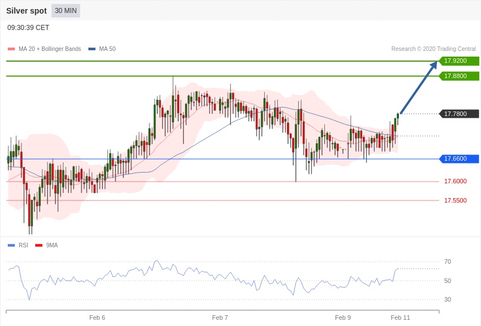481x326 pixels.
Task: Select the Feb 11 date marker
Action: [x=400, y=318]
